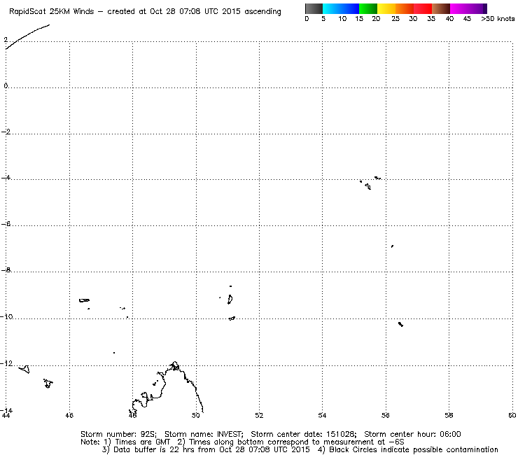
Task: Click legend tick label '15'
Action: (x=359, y=19)
